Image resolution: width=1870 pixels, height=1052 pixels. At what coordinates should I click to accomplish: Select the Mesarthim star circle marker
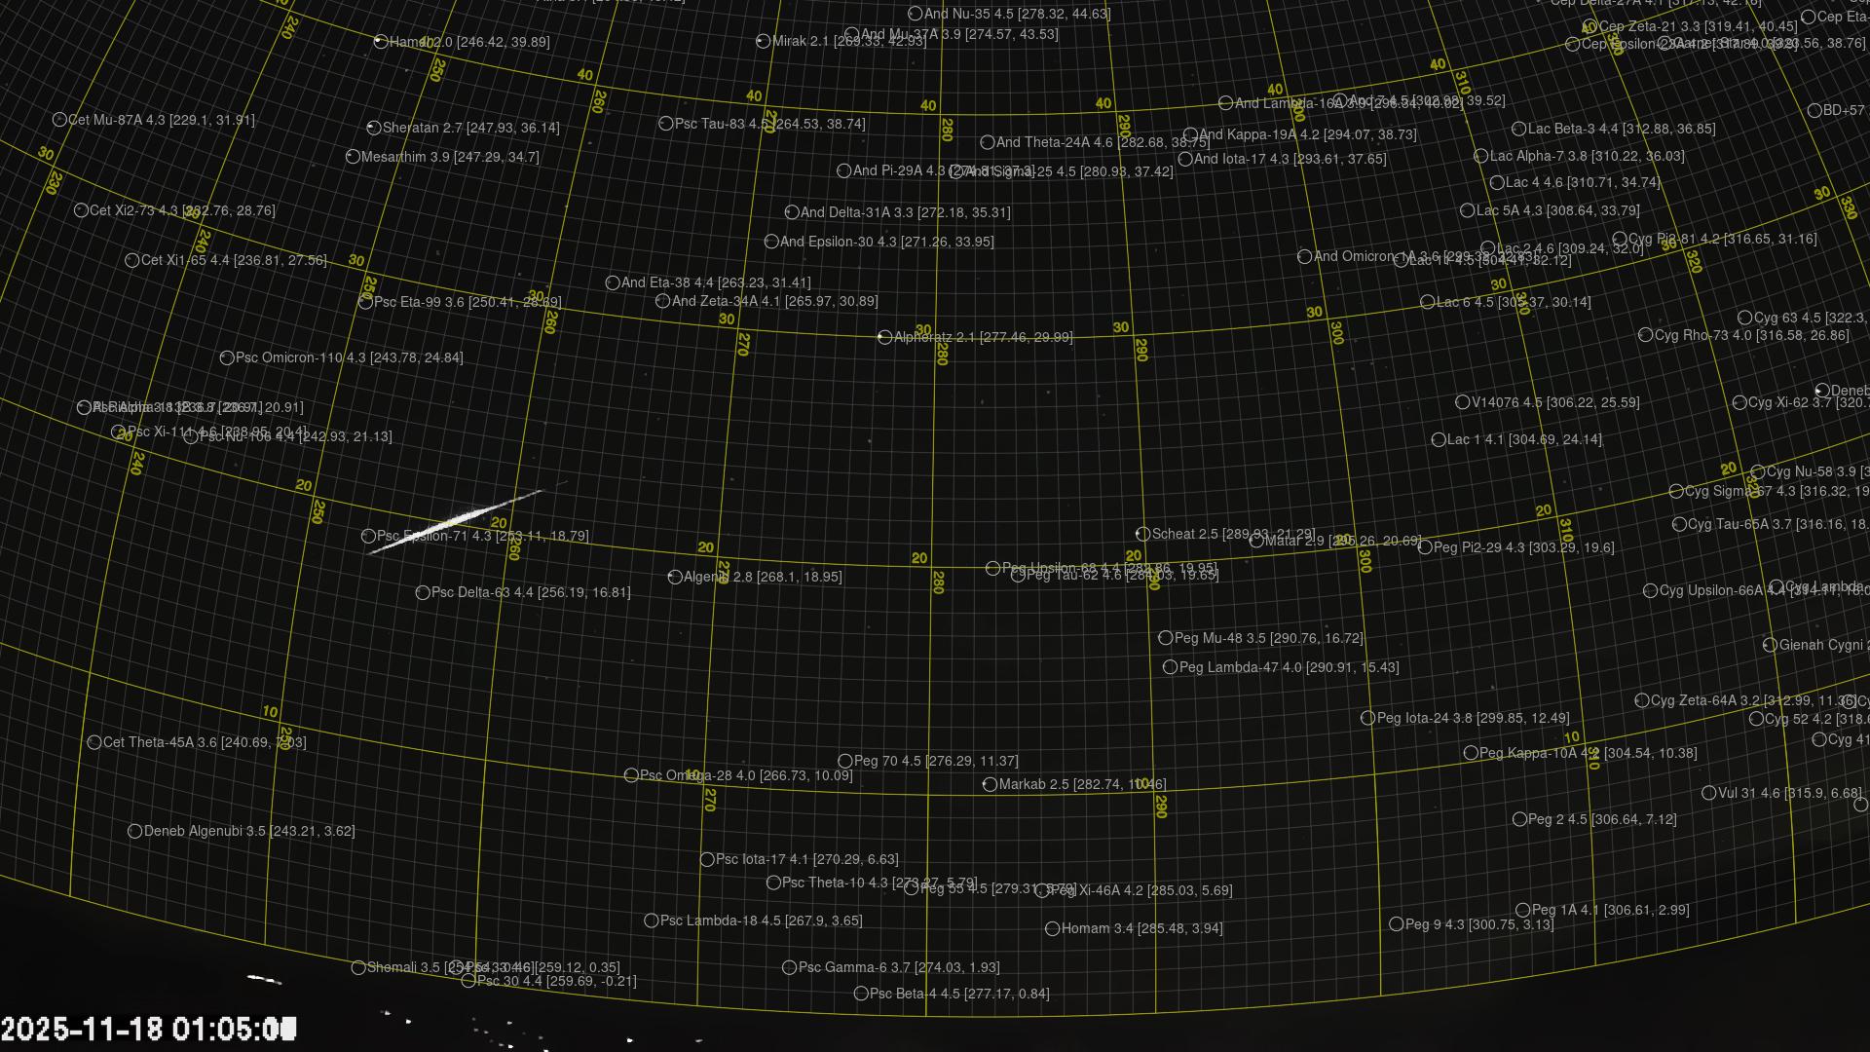tap(353, 157)
